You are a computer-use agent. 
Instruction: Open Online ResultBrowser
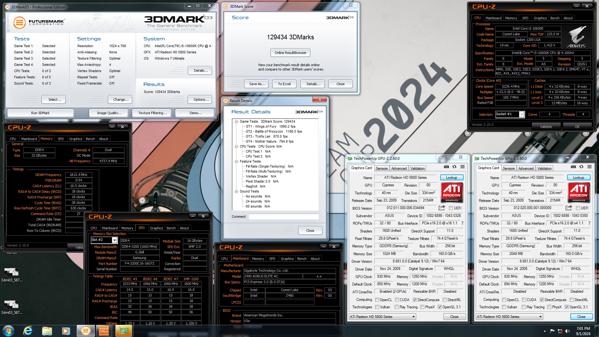click(290, 53)
